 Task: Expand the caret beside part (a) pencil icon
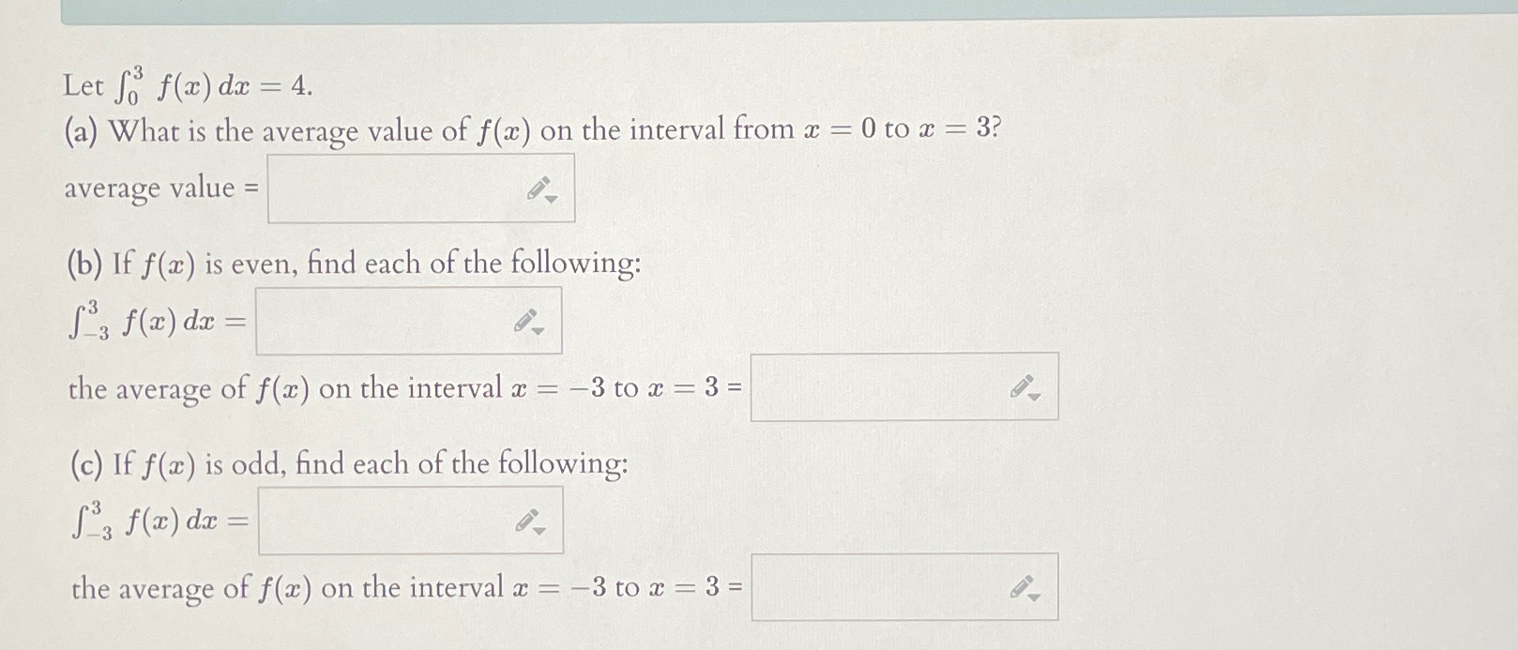point(554,199)
